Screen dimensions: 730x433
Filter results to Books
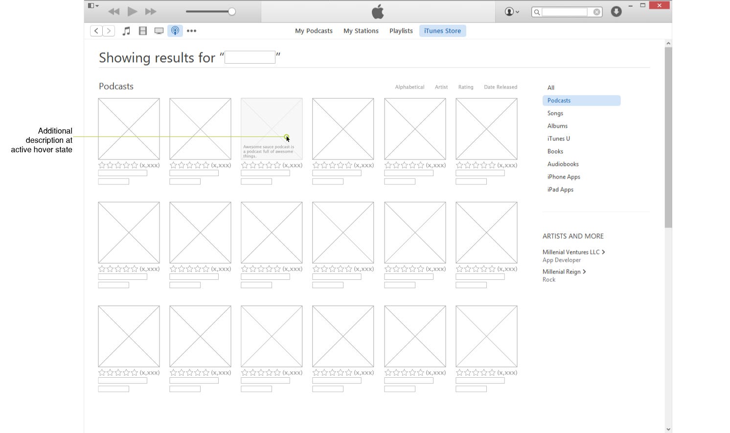click(x=555, y=151)
